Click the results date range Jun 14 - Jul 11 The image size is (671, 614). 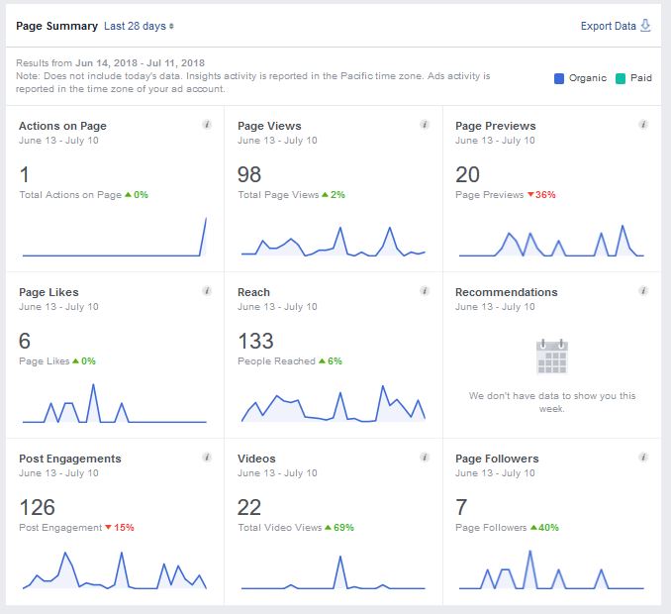[x=140, y=63]
